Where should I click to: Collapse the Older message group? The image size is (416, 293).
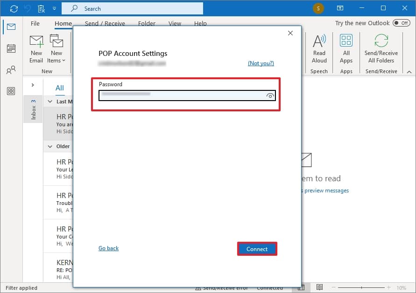pos(50,146)
